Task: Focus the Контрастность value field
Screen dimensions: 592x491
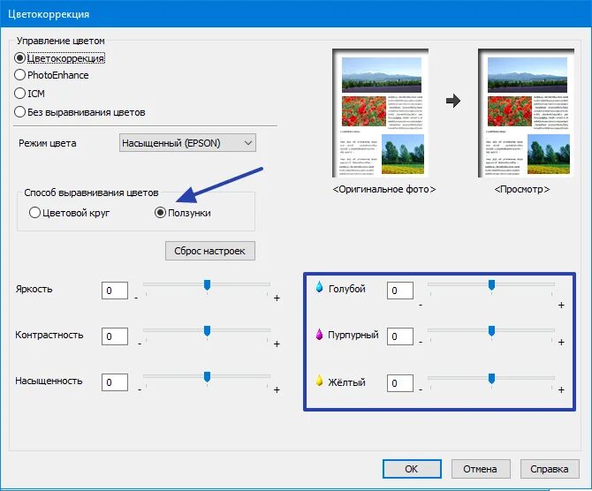Action: [x=115, y=336]
